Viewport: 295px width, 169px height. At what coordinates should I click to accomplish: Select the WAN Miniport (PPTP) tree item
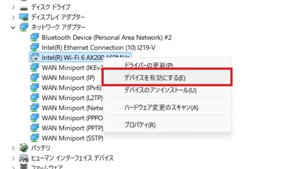(72, 128)
